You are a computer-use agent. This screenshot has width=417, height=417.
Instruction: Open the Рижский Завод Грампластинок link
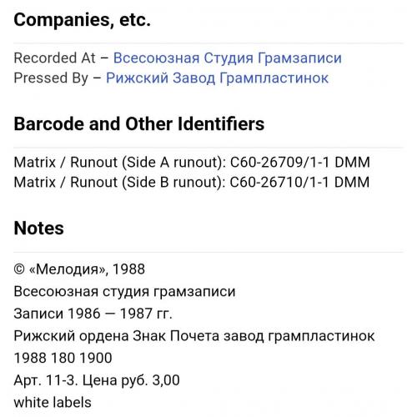pos(217,78)
